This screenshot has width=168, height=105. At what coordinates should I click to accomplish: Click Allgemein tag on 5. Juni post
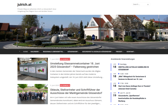[65, 85]
